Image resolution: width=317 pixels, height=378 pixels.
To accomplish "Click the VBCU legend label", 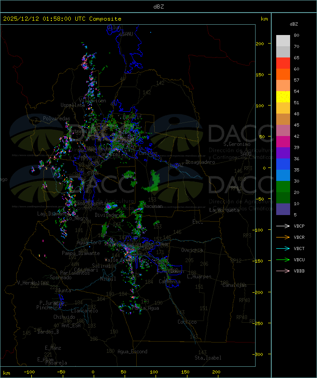I will click(299, 259).
